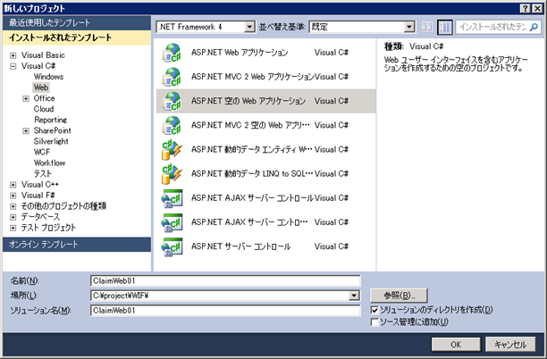Click the ASP.NET Web アプリケーション template icon
547x359 pixels.
click(172, 53)
